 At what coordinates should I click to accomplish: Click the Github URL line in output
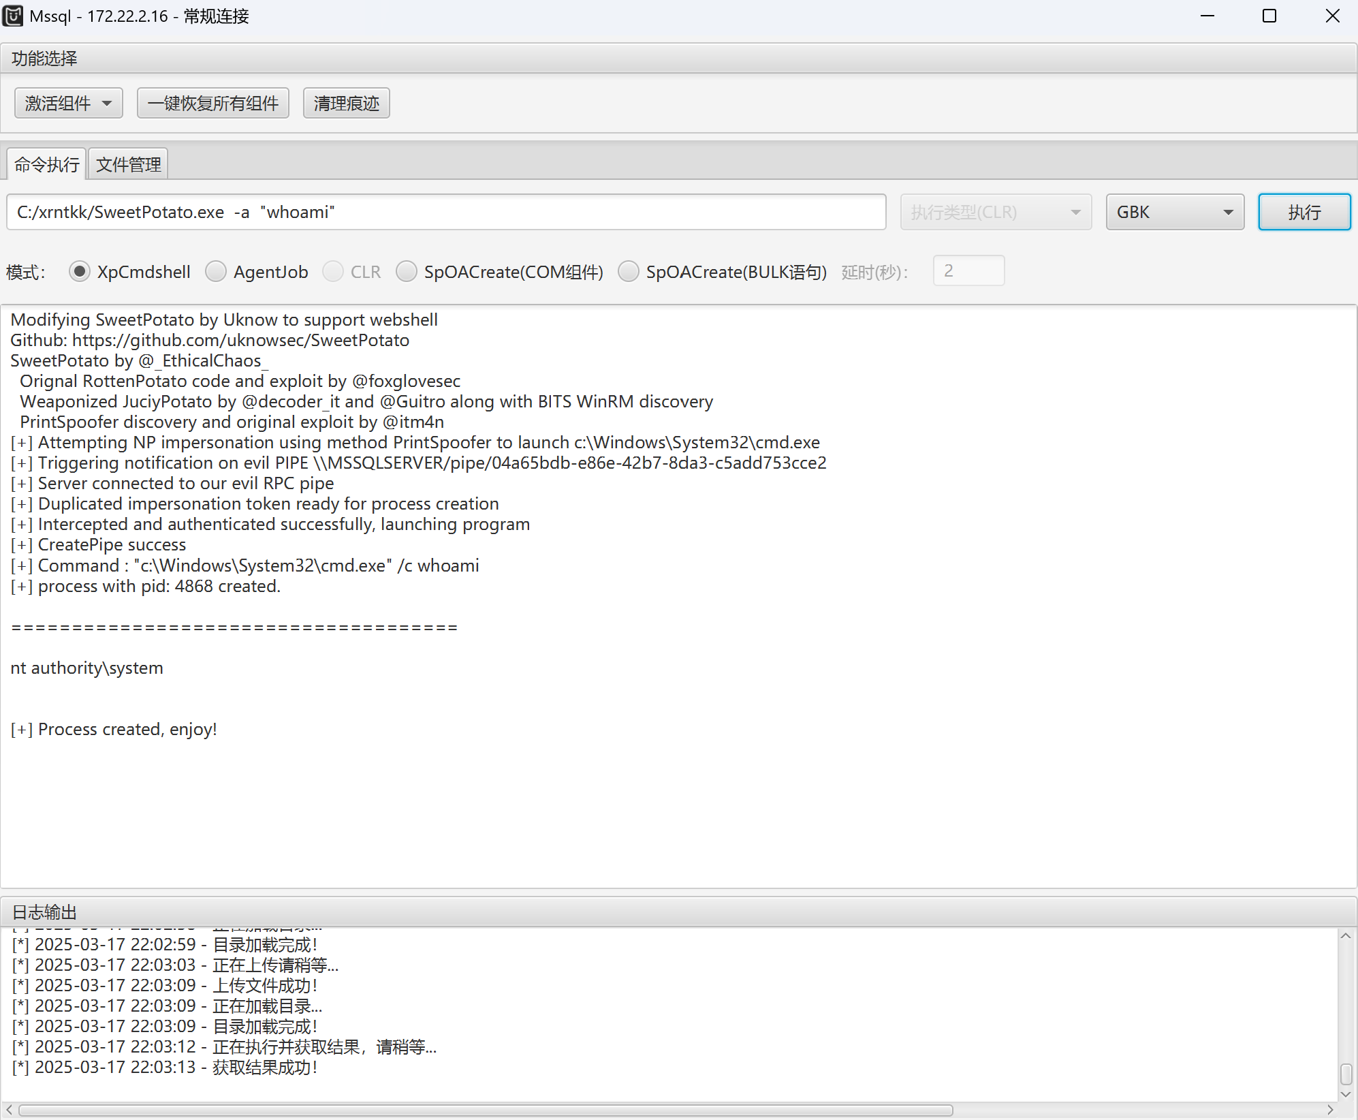tap(210, 340)
